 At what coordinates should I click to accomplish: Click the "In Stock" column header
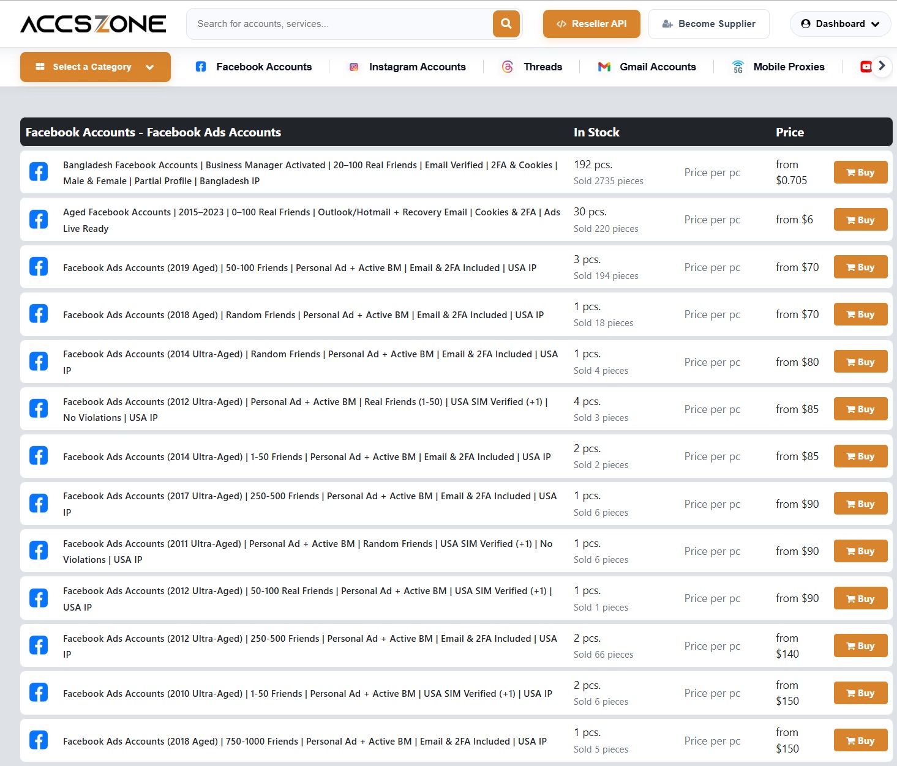point(596,132)
